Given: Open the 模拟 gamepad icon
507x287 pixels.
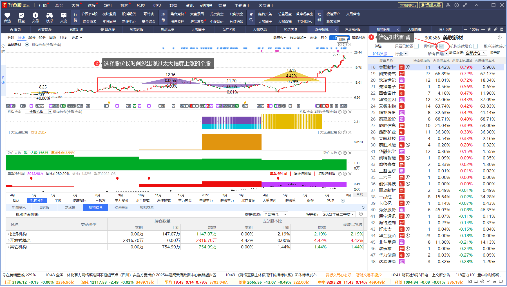Looking at the screenshot, I should (50, 17).
